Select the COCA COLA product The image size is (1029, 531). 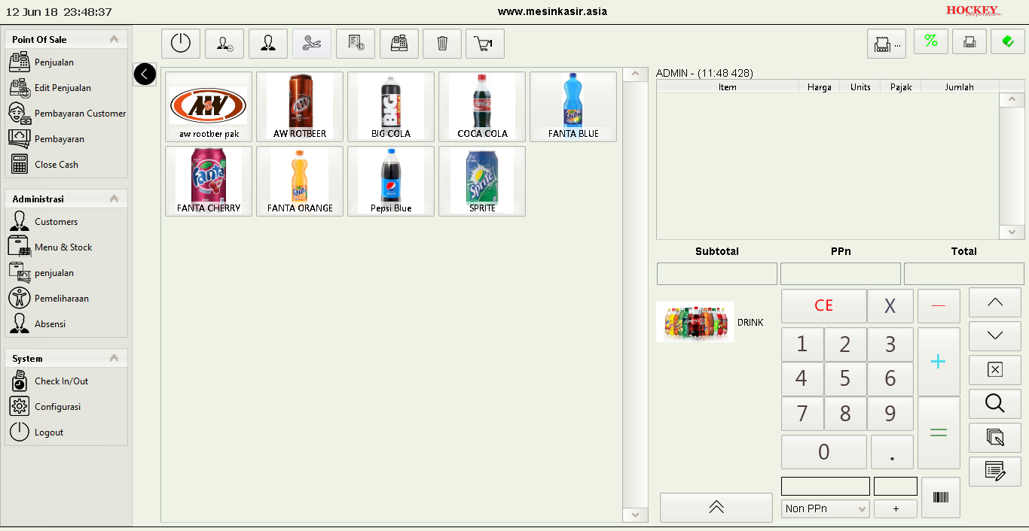(482, 107)
